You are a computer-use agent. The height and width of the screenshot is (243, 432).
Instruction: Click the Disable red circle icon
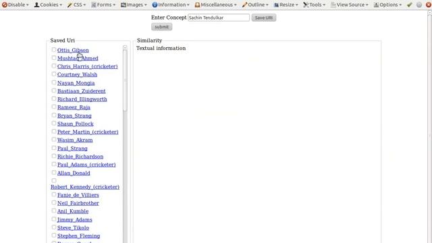pyautogui.click(x=5, y=5)
